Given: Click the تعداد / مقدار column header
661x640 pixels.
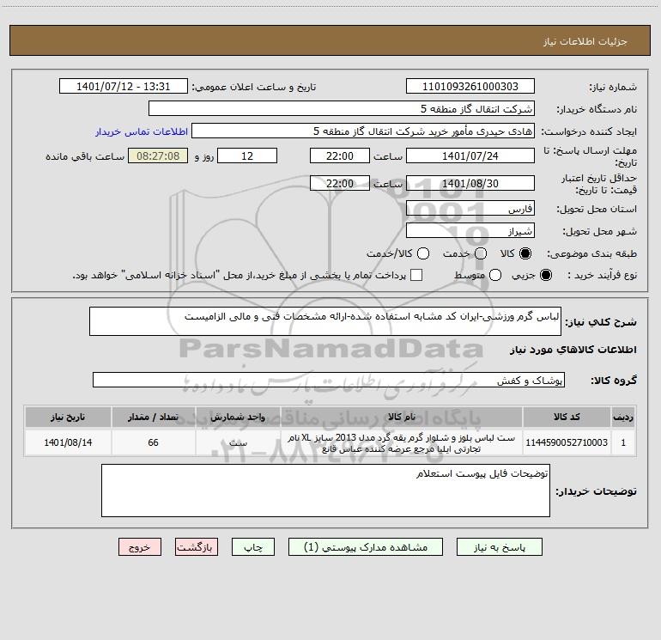Looking at the screenshot, I should coord(153,417).
